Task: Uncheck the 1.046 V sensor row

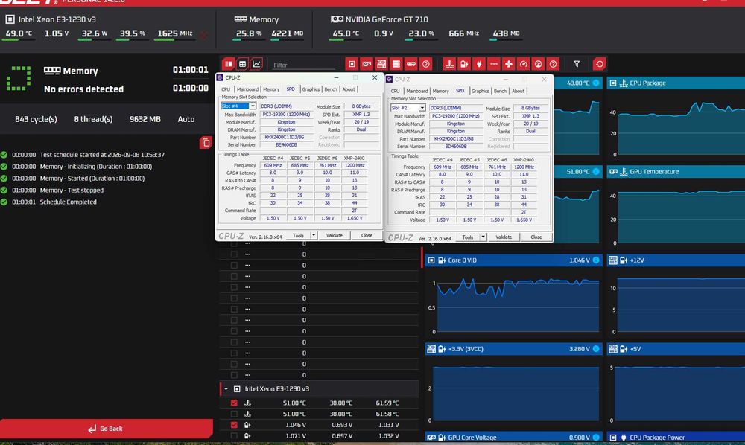Action: pyautogui.click(x=234, y=425)
